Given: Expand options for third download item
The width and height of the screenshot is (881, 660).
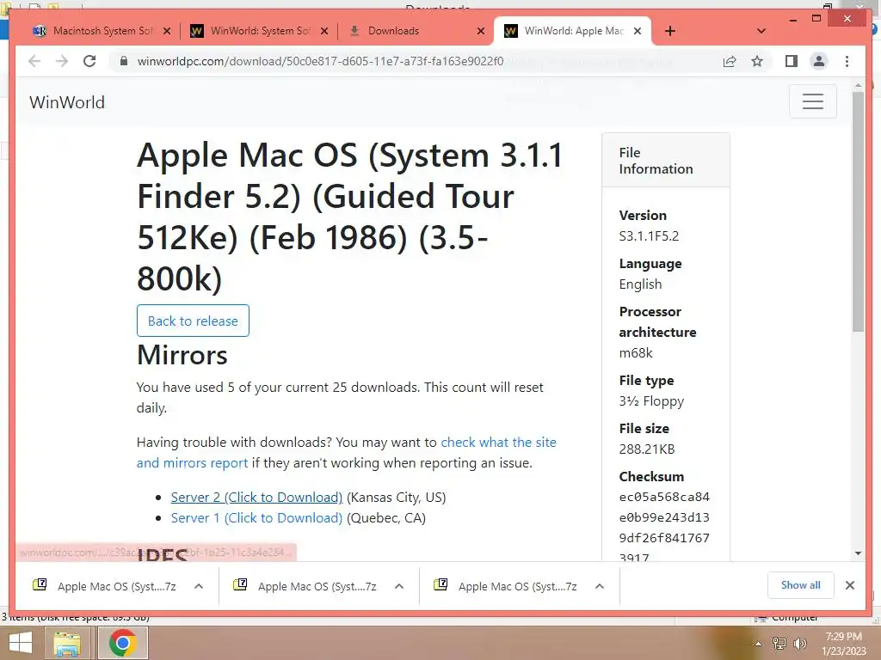Looking at the screenshot, I should [600, 586].
